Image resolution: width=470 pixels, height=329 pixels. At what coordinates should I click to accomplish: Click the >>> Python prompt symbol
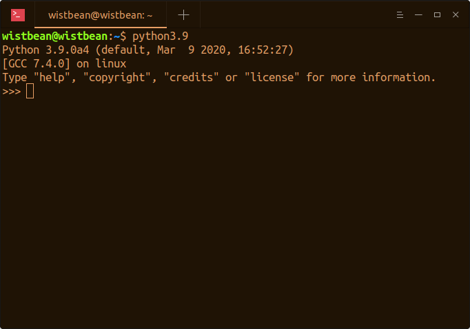pyautogui.click(x=12, y=92)
